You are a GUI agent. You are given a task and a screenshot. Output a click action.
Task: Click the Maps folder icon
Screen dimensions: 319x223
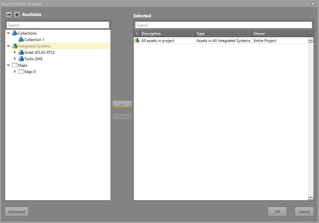(14, 65)
